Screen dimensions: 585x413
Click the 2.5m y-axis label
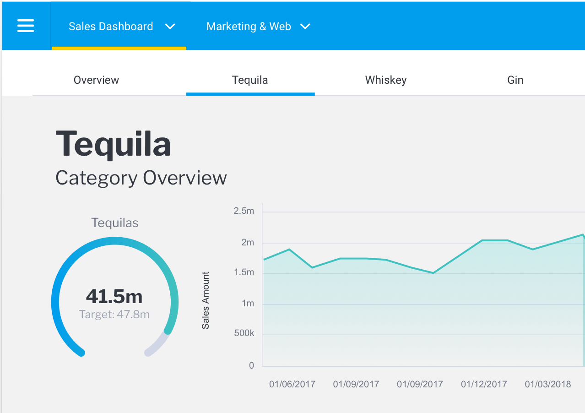click(x=244, y=211)
